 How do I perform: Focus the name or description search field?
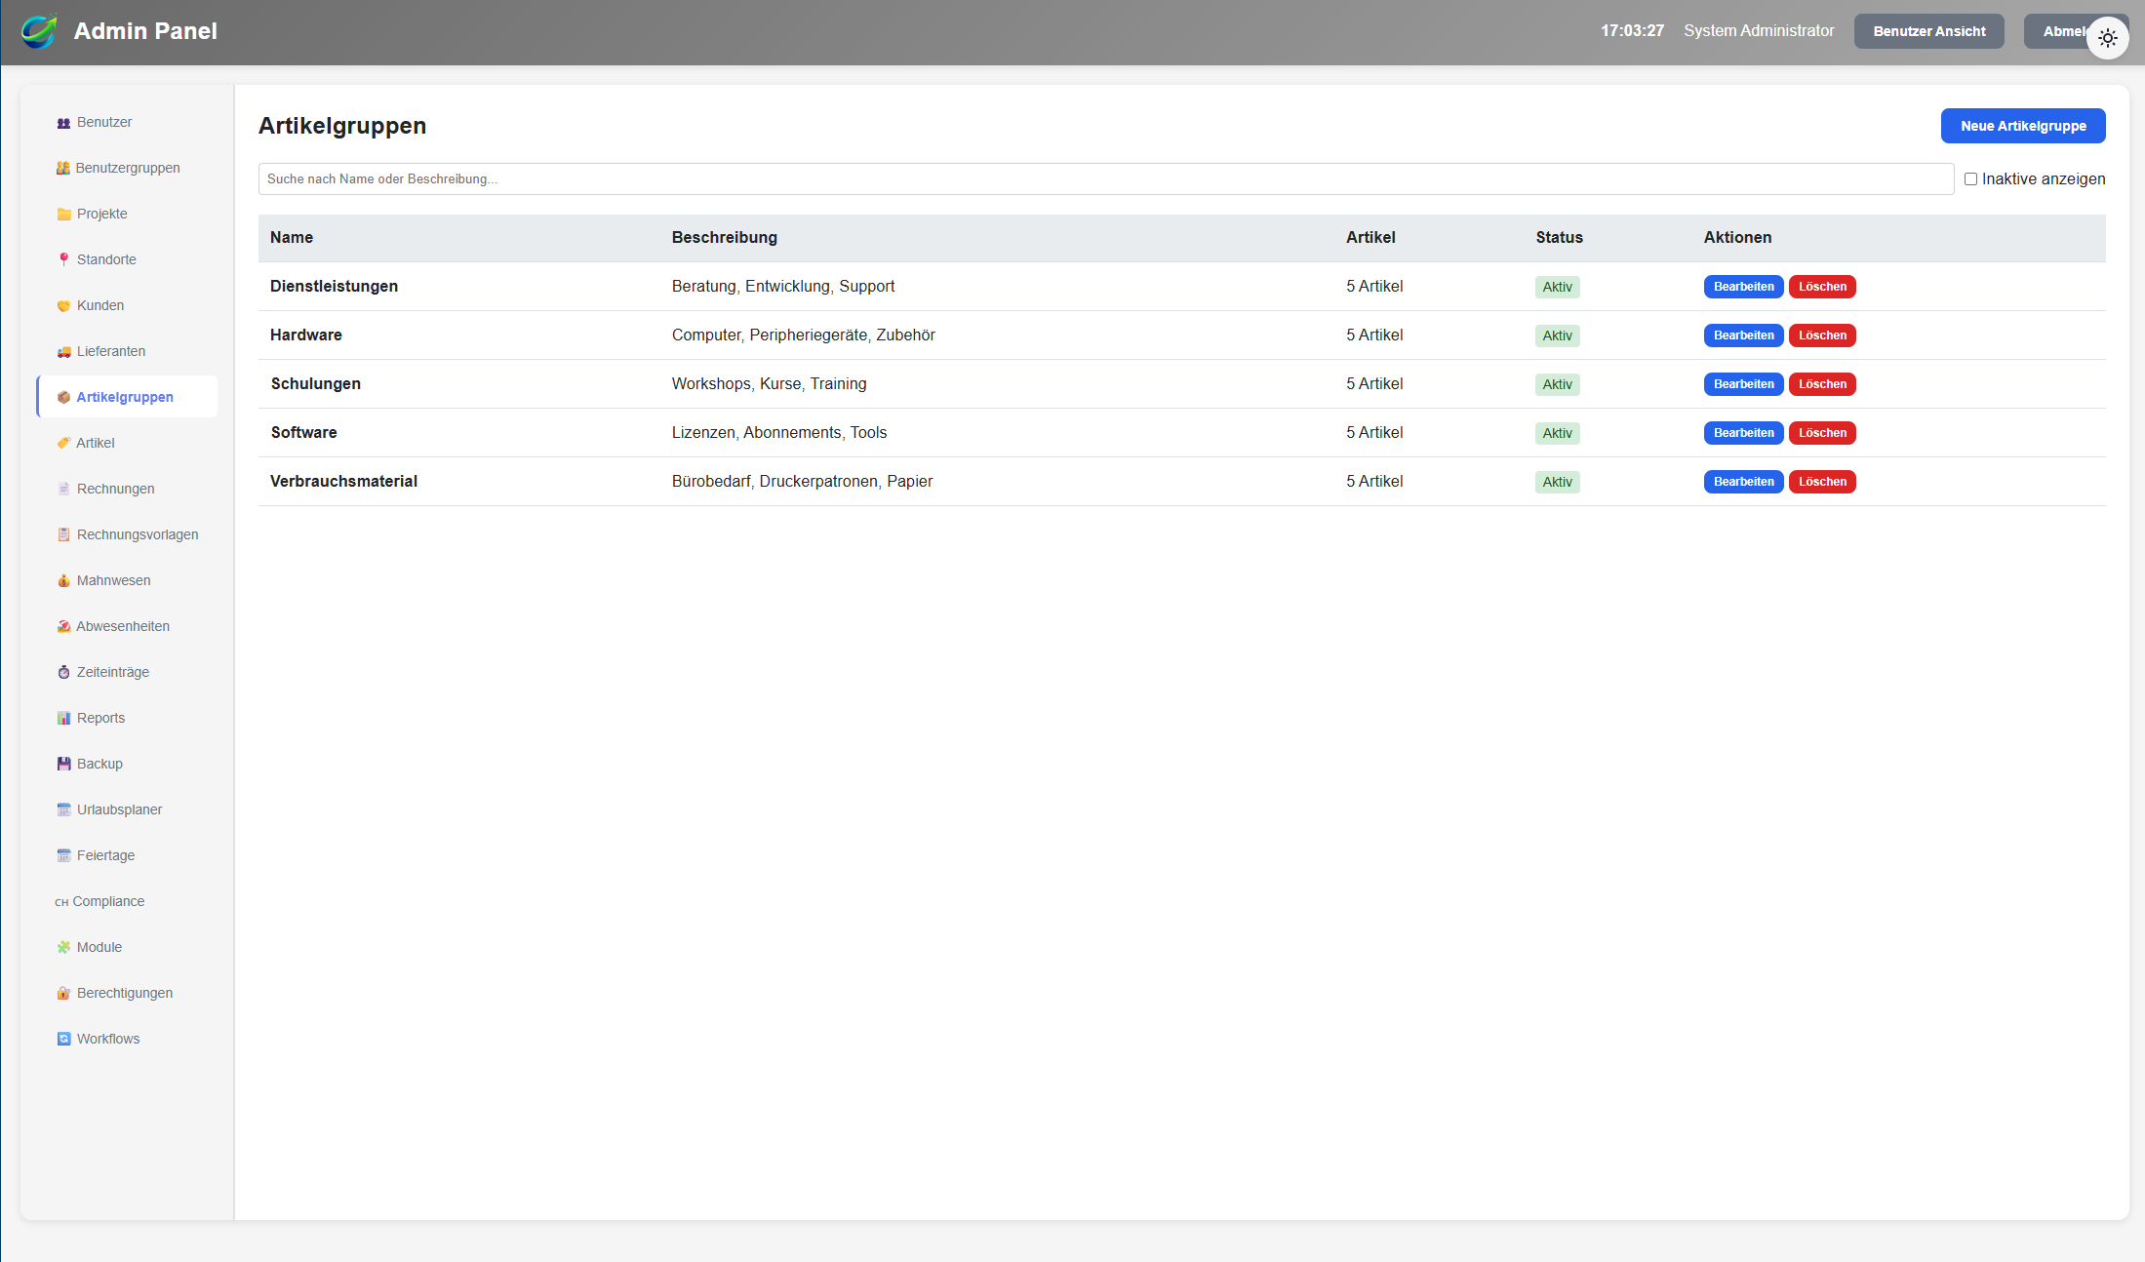pyautogui.click(x=1105, y=179)
